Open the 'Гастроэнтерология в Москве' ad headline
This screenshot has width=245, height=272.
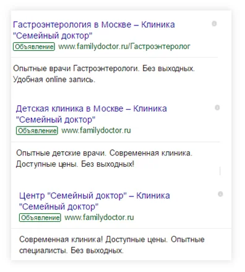(94, 30)
